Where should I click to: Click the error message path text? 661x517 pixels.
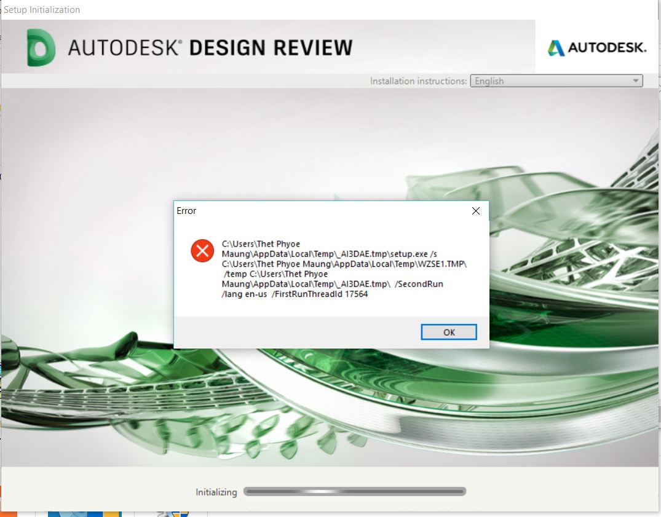point(344,269)
